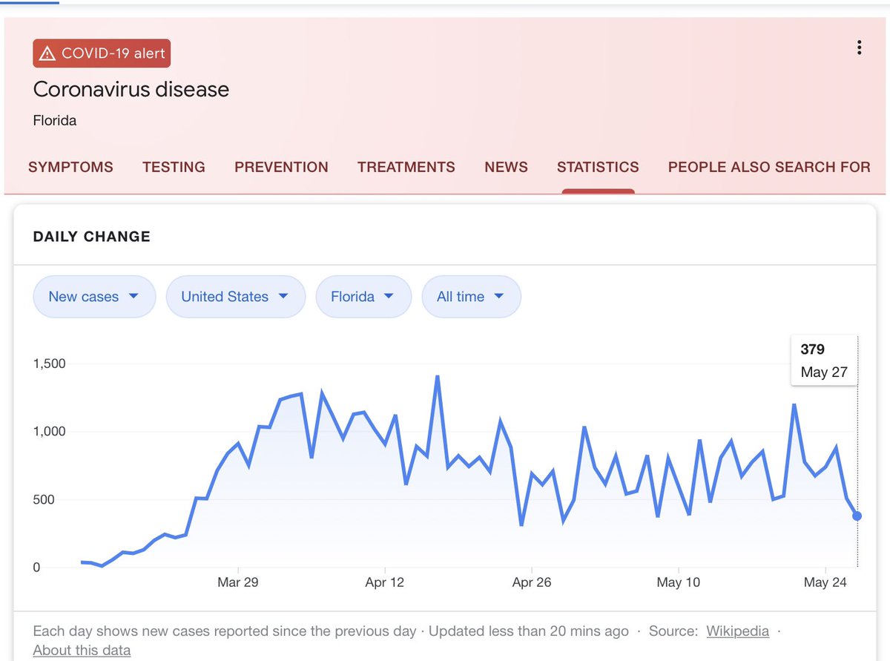Expand the United States country dropdown

236,297
